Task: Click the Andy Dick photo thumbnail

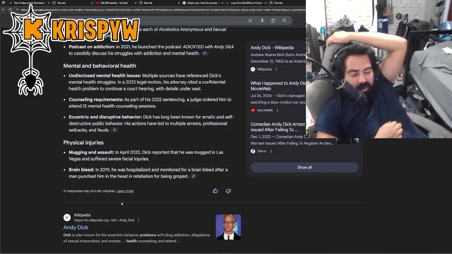Action: 228,227
